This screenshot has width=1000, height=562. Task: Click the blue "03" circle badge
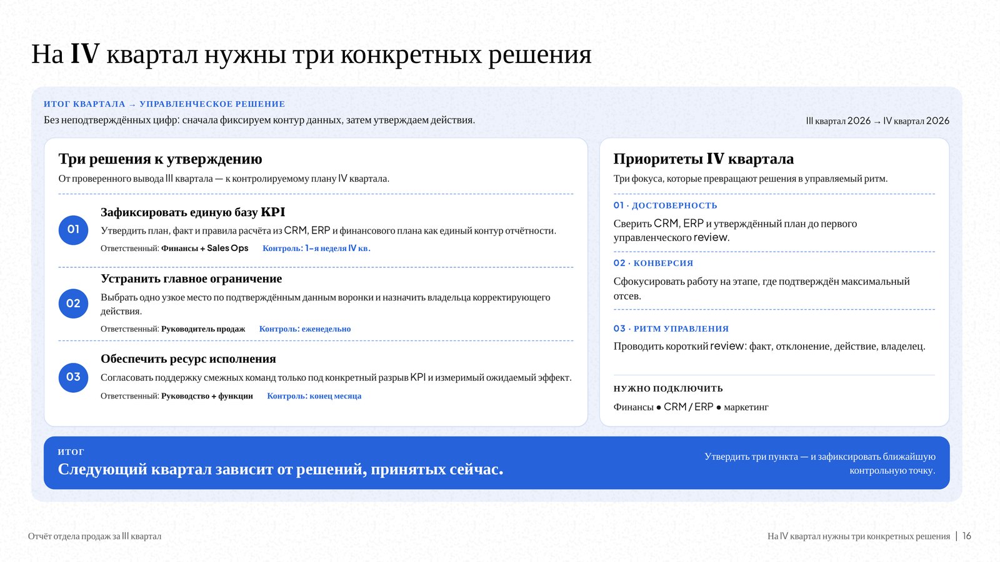73,377
